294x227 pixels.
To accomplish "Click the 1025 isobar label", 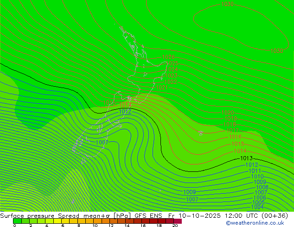I will [x=172, y=63].
